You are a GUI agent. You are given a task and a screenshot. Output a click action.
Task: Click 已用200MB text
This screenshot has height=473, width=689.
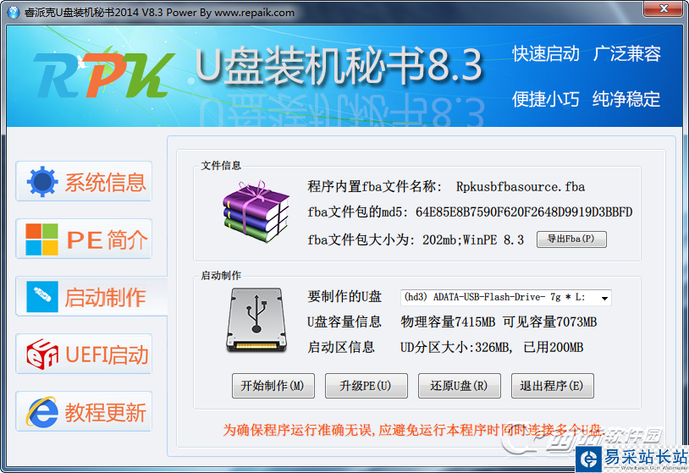click(x=554, y=348)
